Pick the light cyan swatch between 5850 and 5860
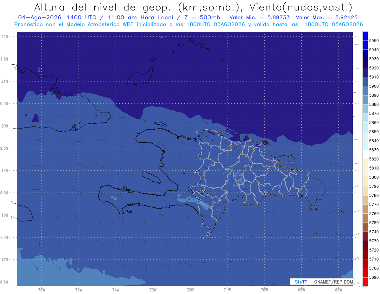 tap(365, 127)
